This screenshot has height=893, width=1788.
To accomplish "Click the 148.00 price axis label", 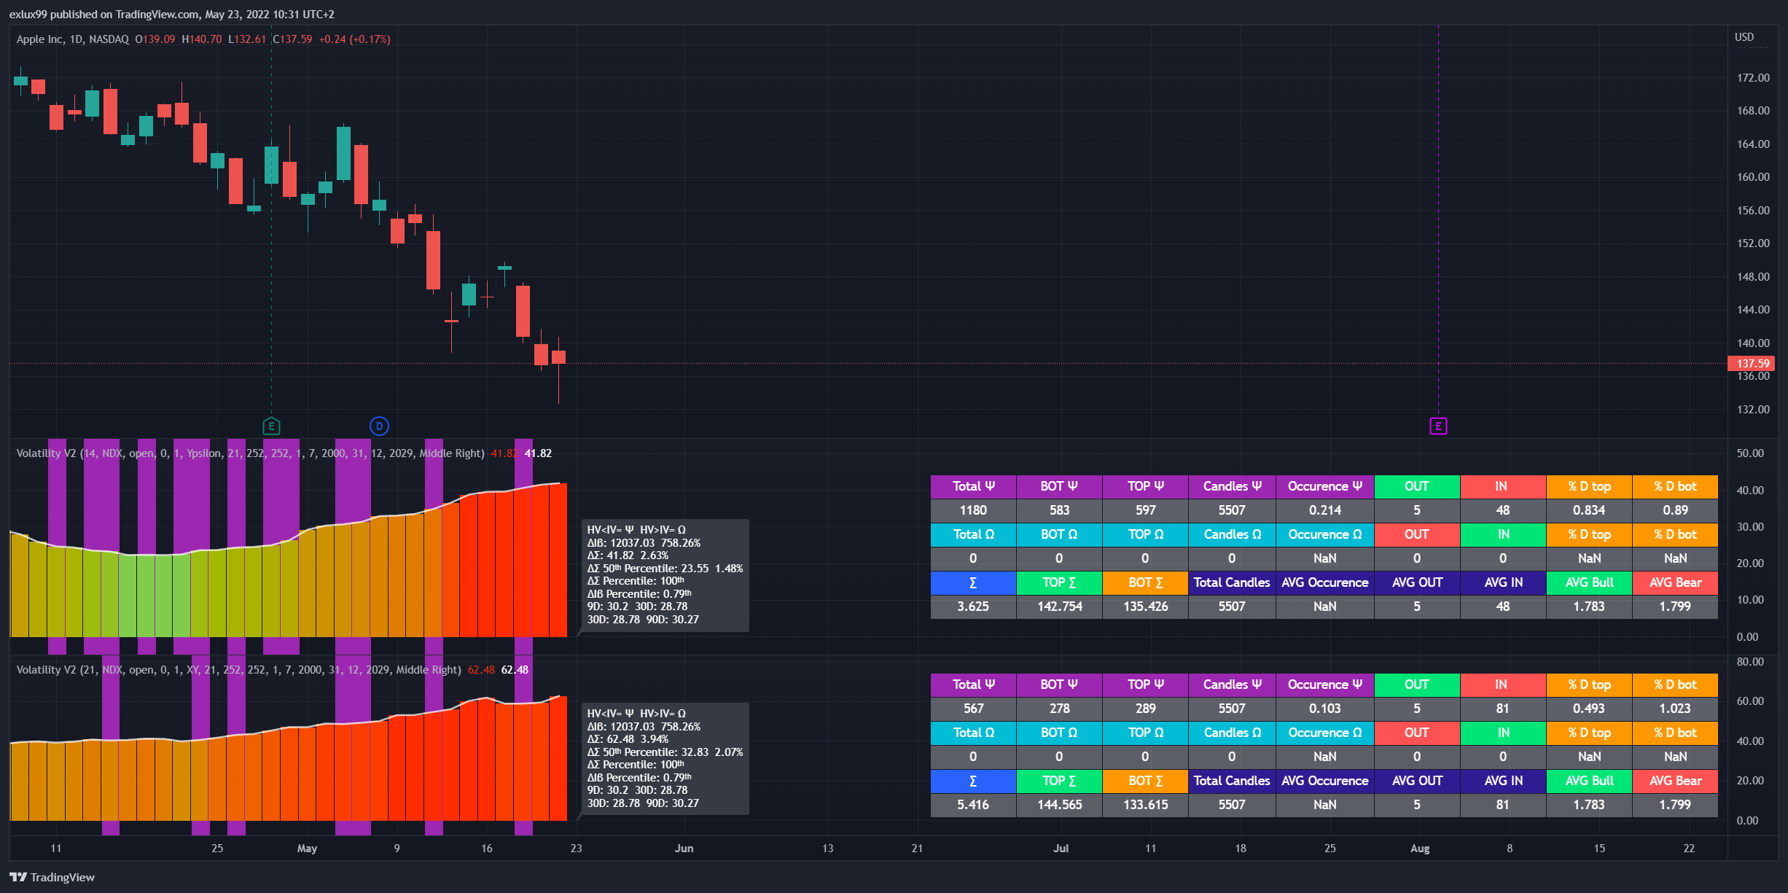I will click(x=1753, y=277).
